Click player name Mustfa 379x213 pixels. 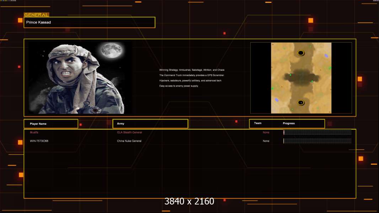coord(34,132)
